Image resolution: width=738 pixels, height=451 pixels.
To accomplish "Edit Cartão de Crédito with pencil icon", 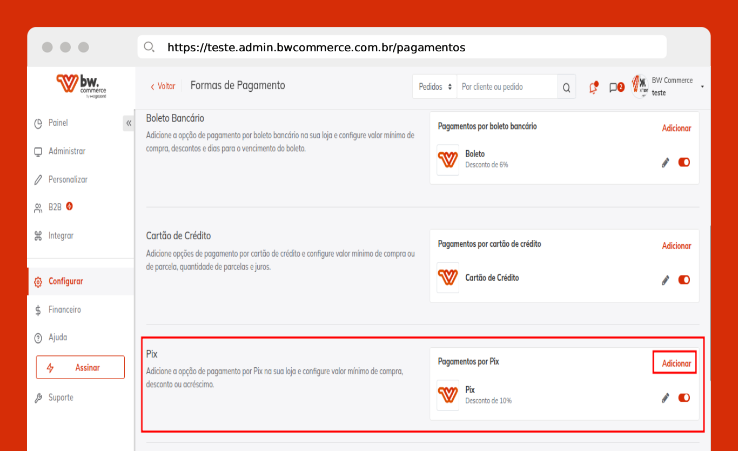I will pos(665,280).
